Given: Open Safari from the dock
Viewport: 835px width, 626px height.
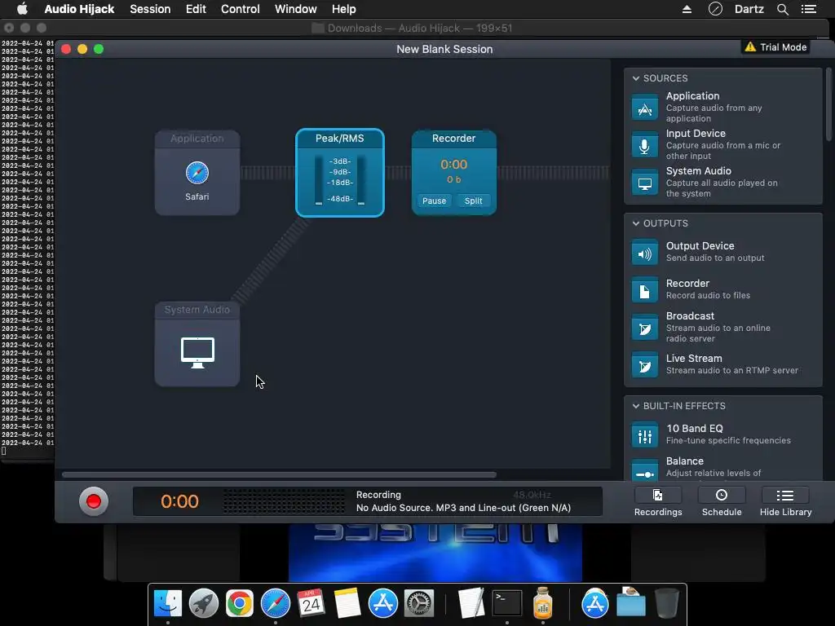Looking at the screenshot, I should pyautogui.click(x=276, y=603).
